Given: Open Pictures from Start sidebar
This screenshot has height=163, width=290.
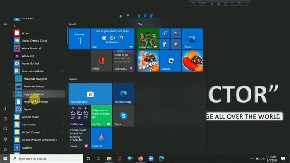Looking at the screenshot, I should (5, 129).
